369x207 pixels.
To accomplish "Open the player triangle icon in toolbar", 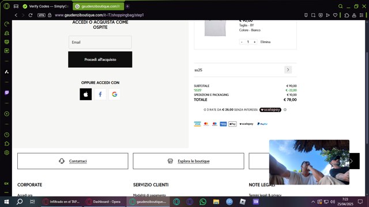I will (x=327, y=16).
